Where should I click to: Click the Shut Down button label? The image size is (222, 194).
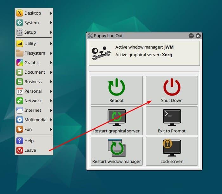click(172, 100)
